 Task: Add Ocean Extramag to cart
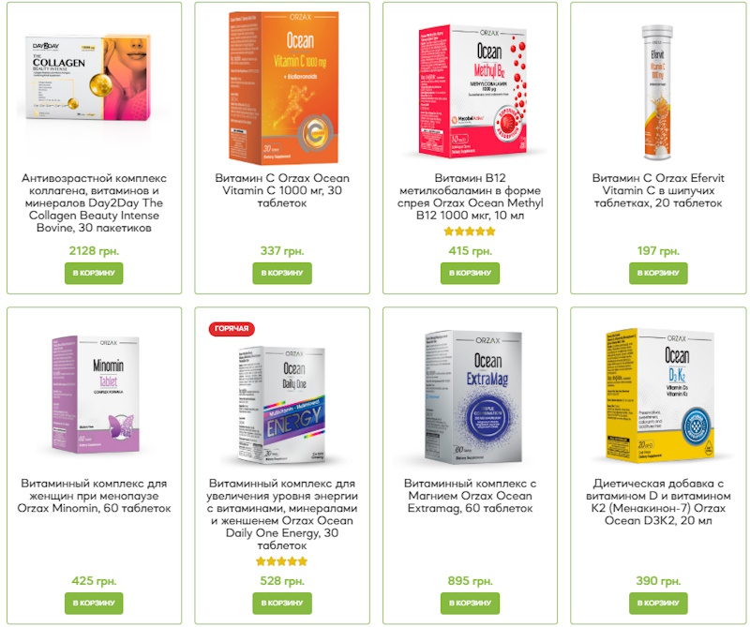[x=470, y=603]
